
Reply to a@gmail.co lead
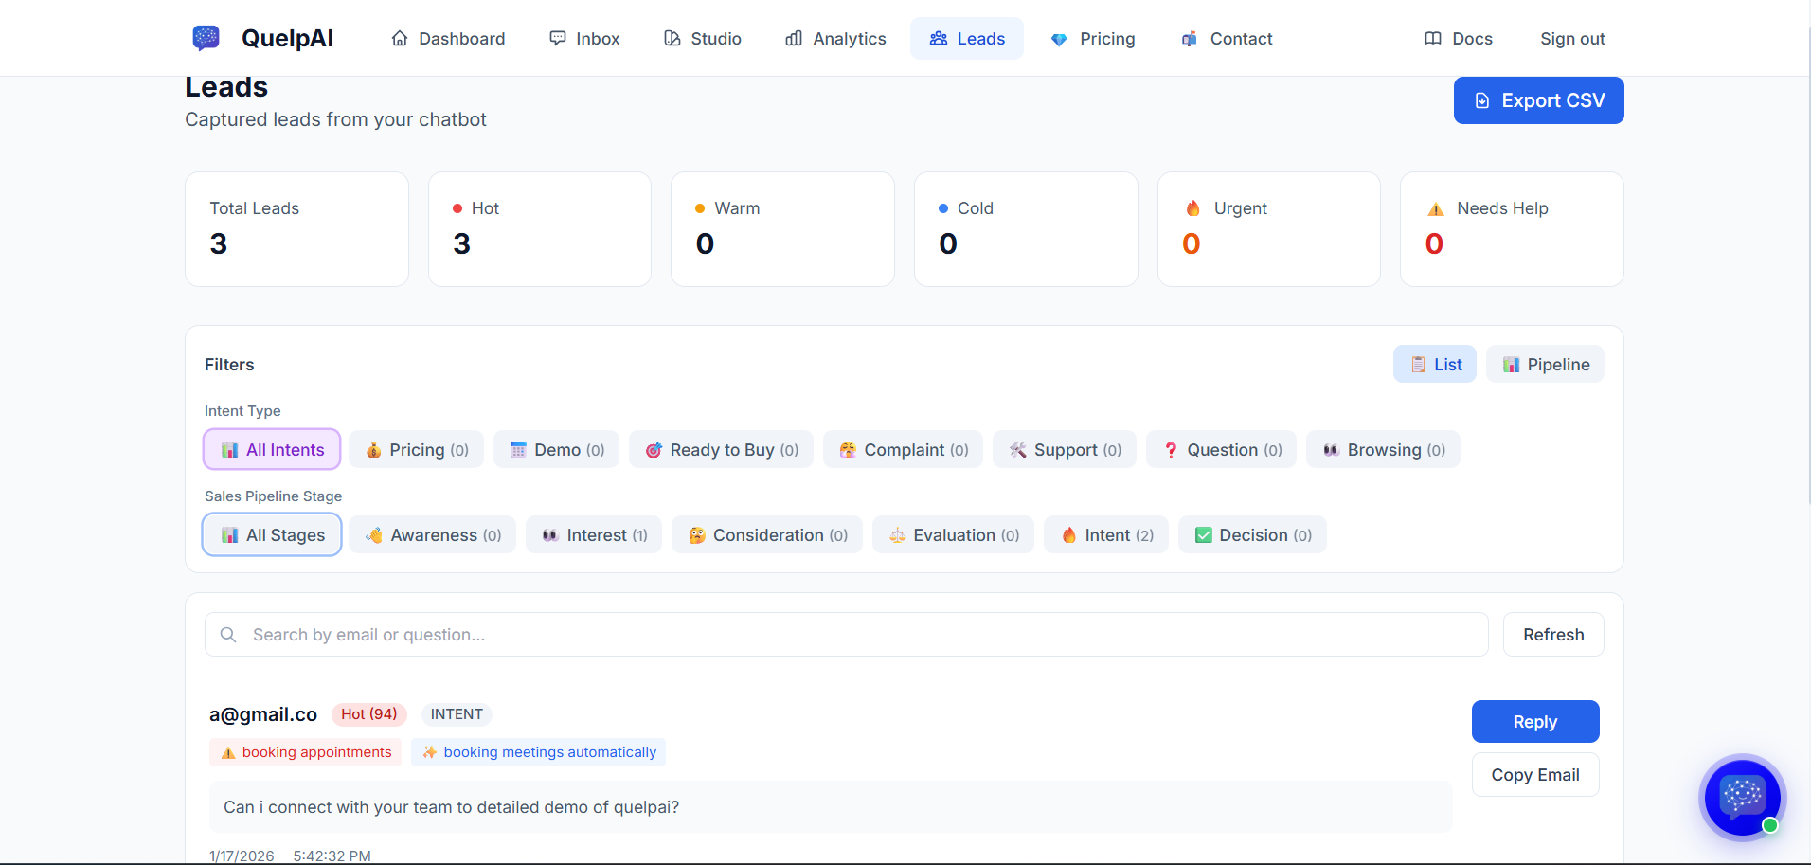tap(1535, 722)
